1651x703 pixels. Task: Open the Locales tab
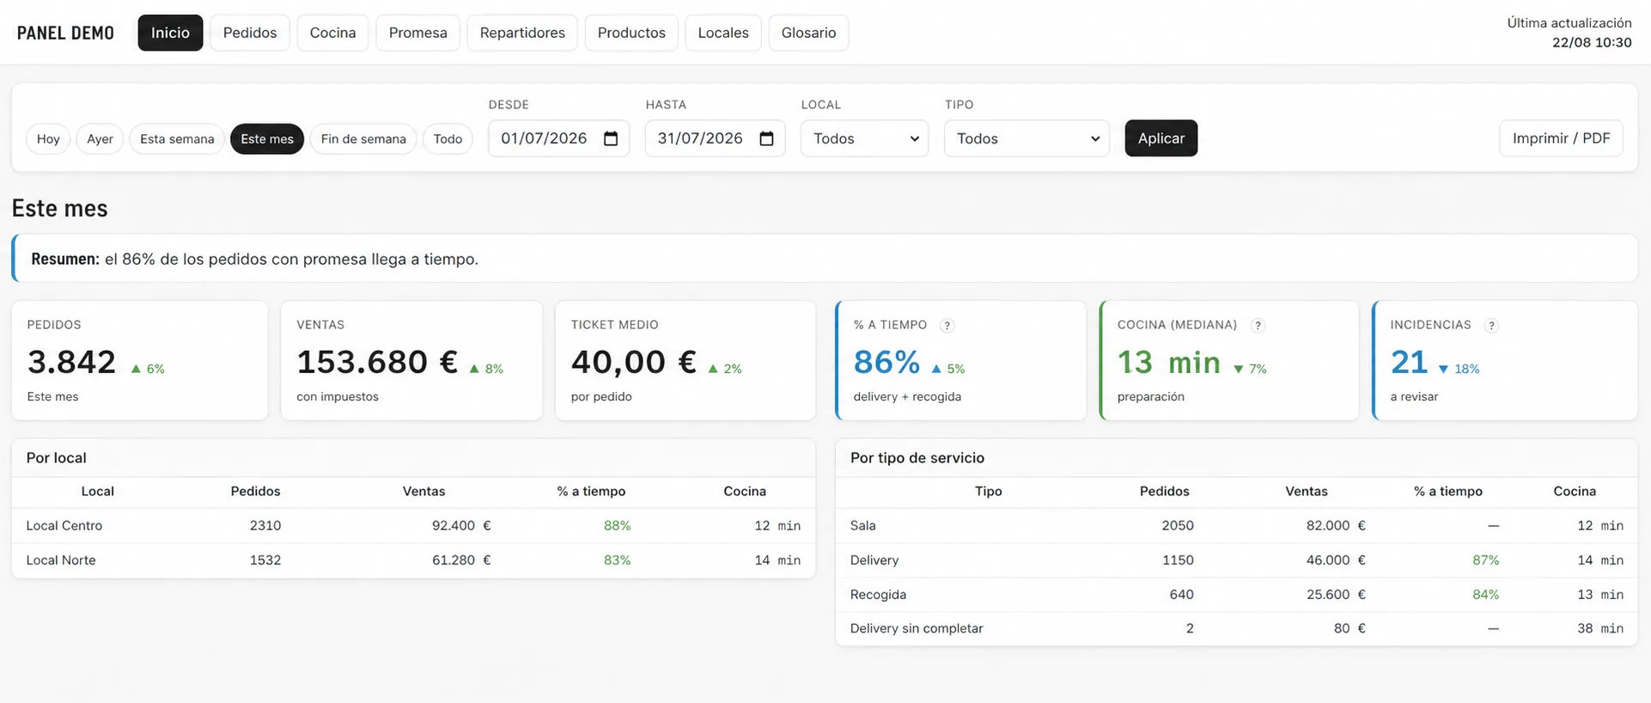pyautogui.click(x=723, y=33)
